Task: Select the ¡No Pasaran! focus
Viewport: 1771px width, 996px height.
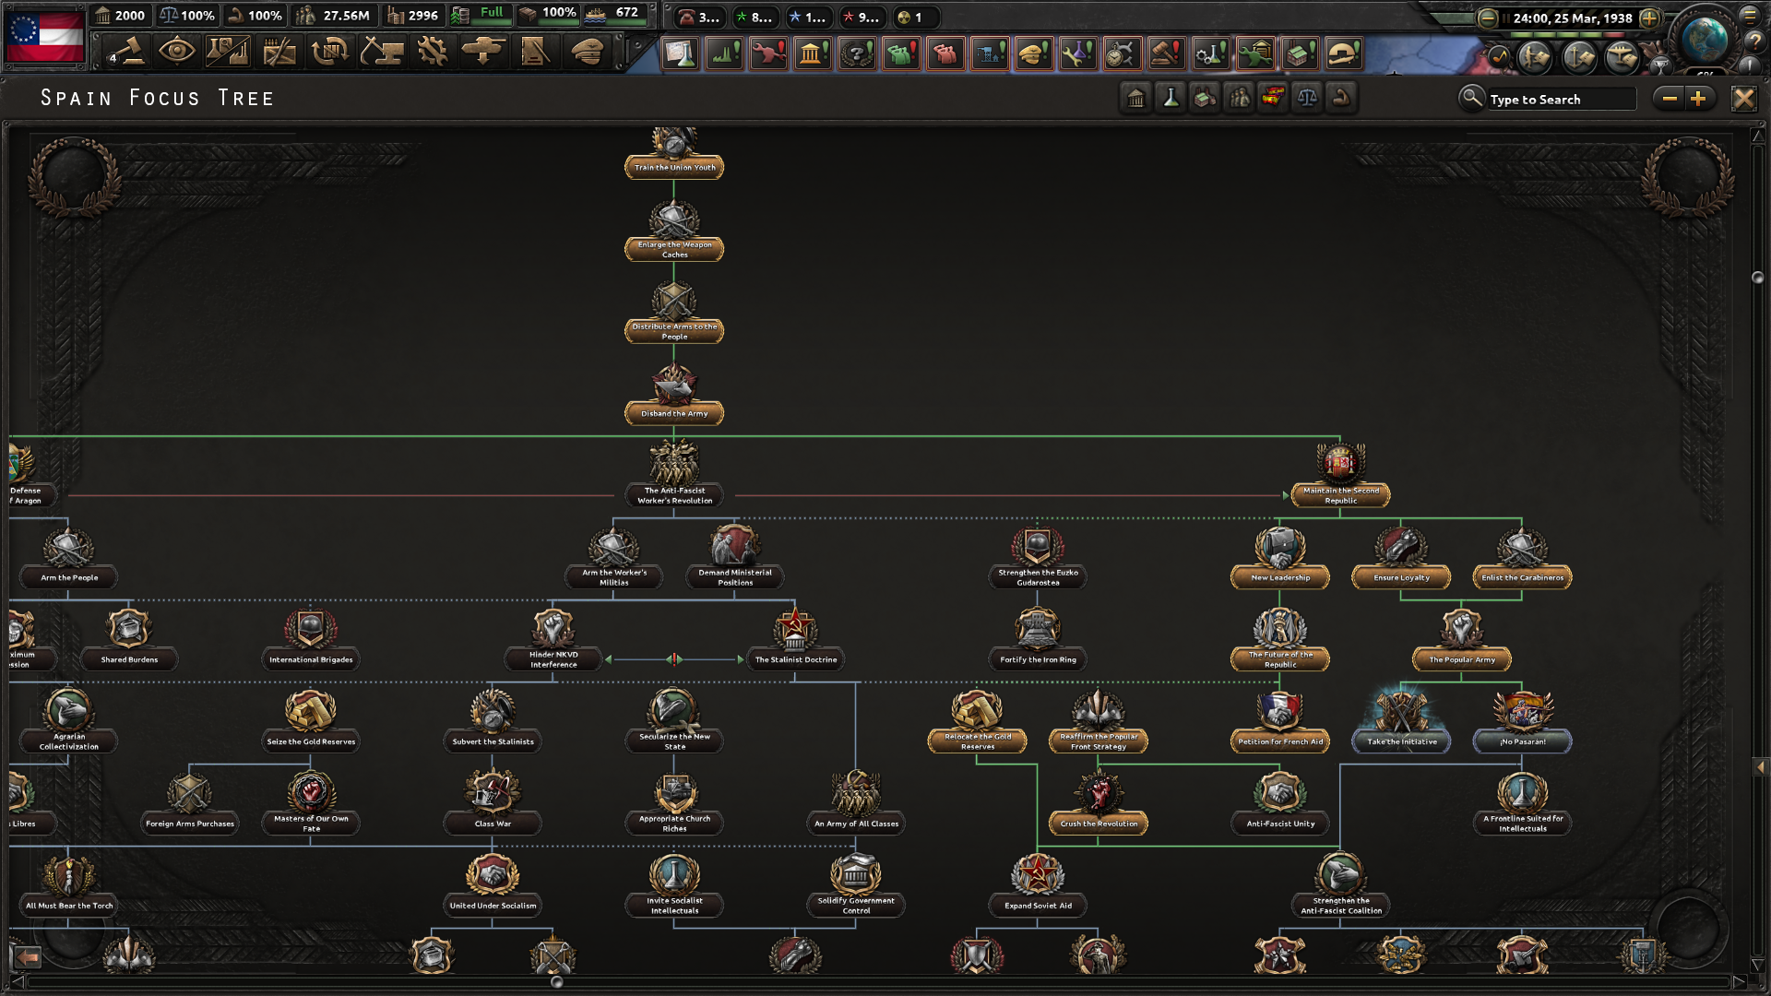Action: coord(1522,721)
